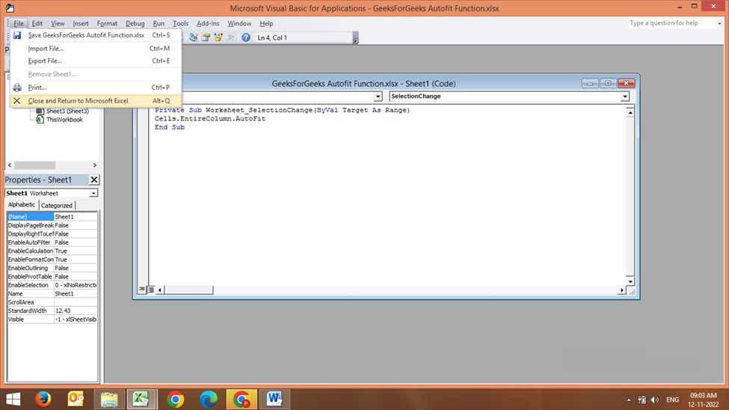The image size is (729, 410).
Task: Open Word from the taskbar
Action: [x=274, y=400]
